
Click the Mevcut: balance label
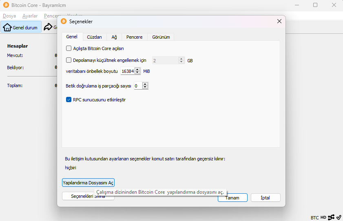15,55
